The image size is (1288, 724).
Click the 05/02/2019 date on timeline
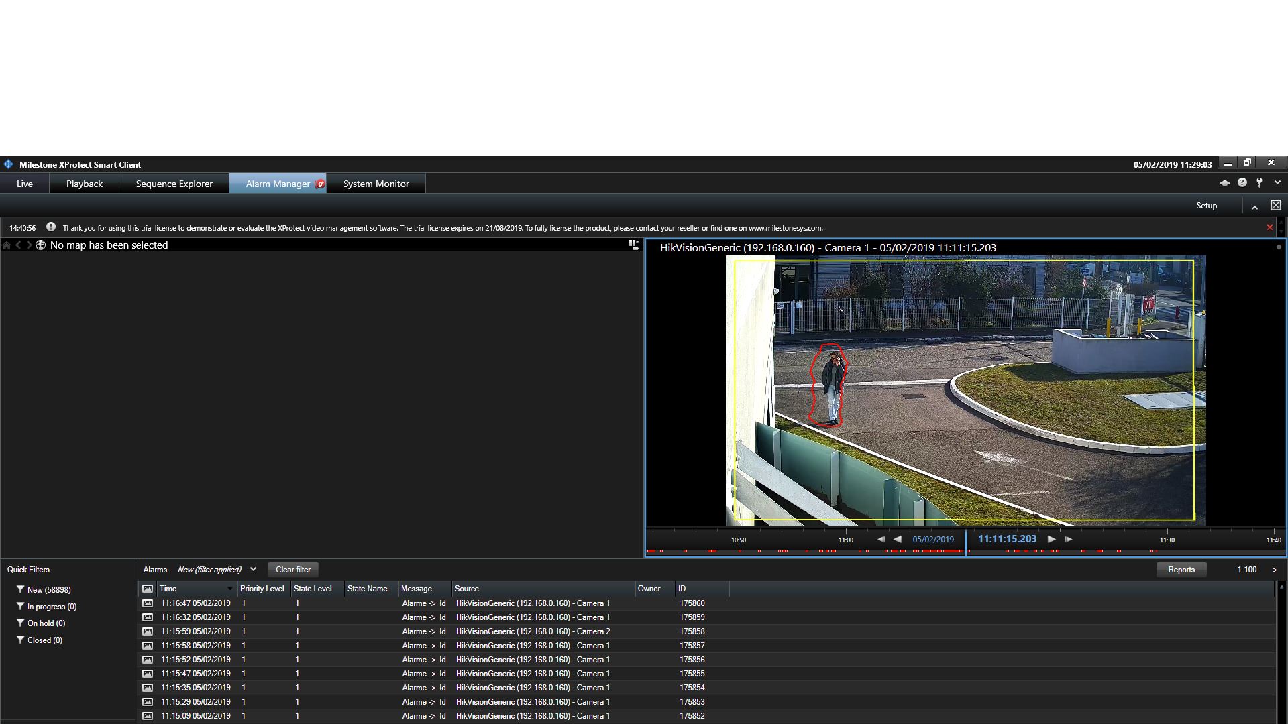point(933,540)
